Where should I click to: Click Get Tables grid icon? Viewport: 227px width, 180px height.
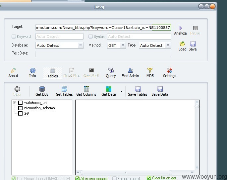click(64, 89)
